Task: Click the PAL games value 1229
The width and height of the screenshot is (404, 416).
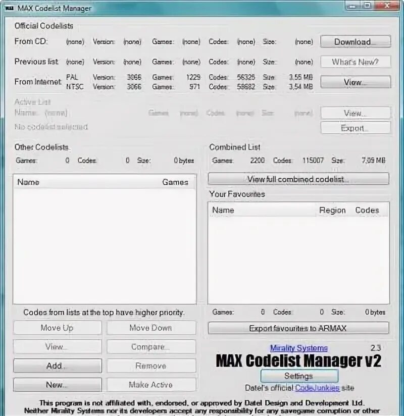Action: pos(193,77)
